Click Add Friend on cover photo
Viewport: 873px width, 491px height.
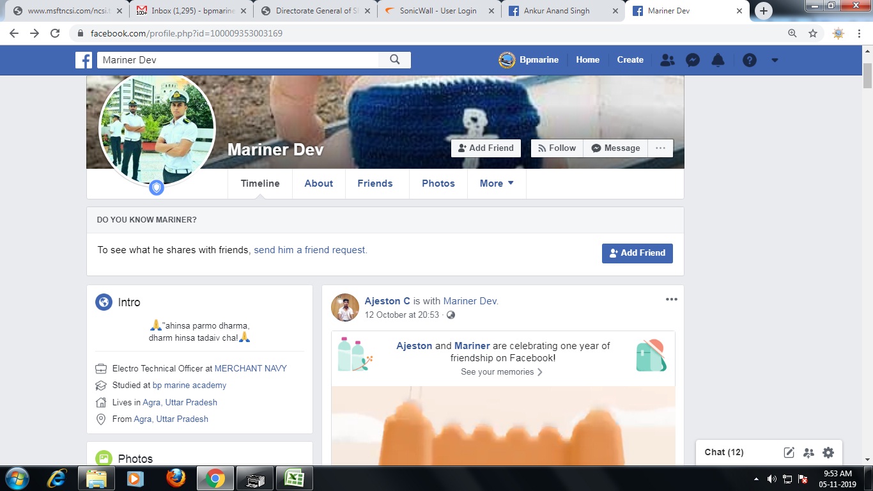click(486, 148)
